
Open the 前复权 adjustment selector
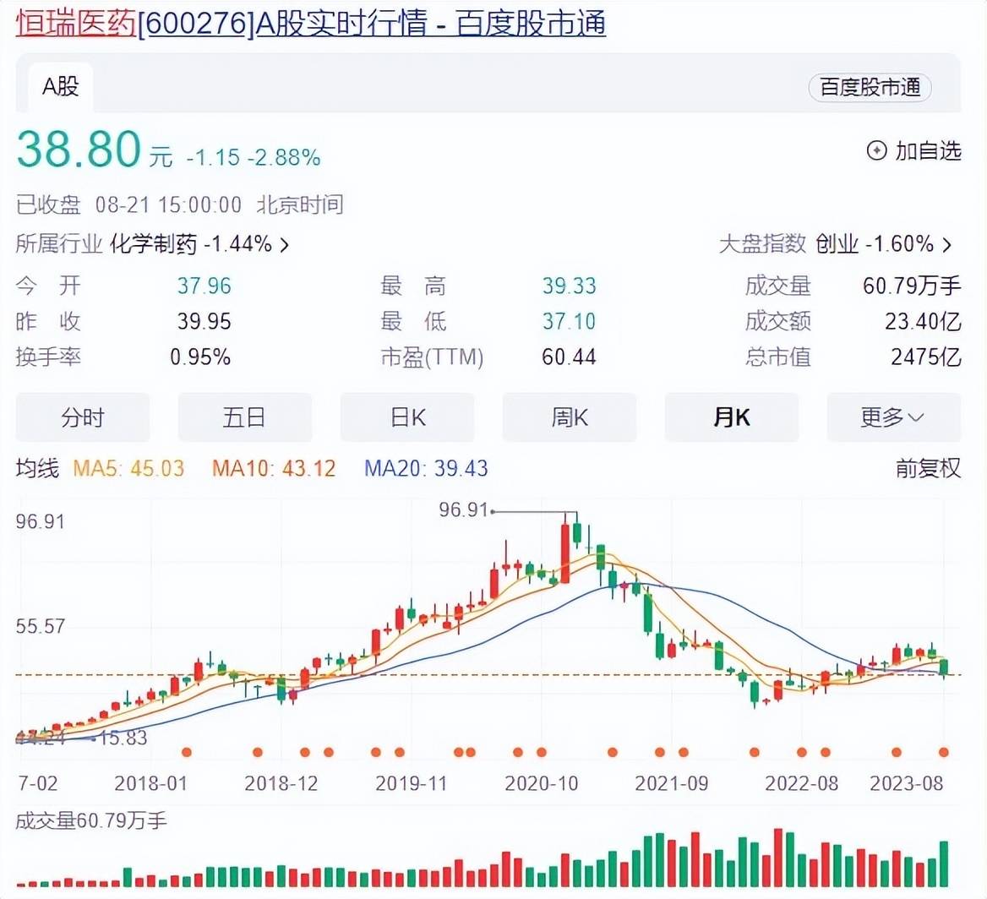pos(929,468)
